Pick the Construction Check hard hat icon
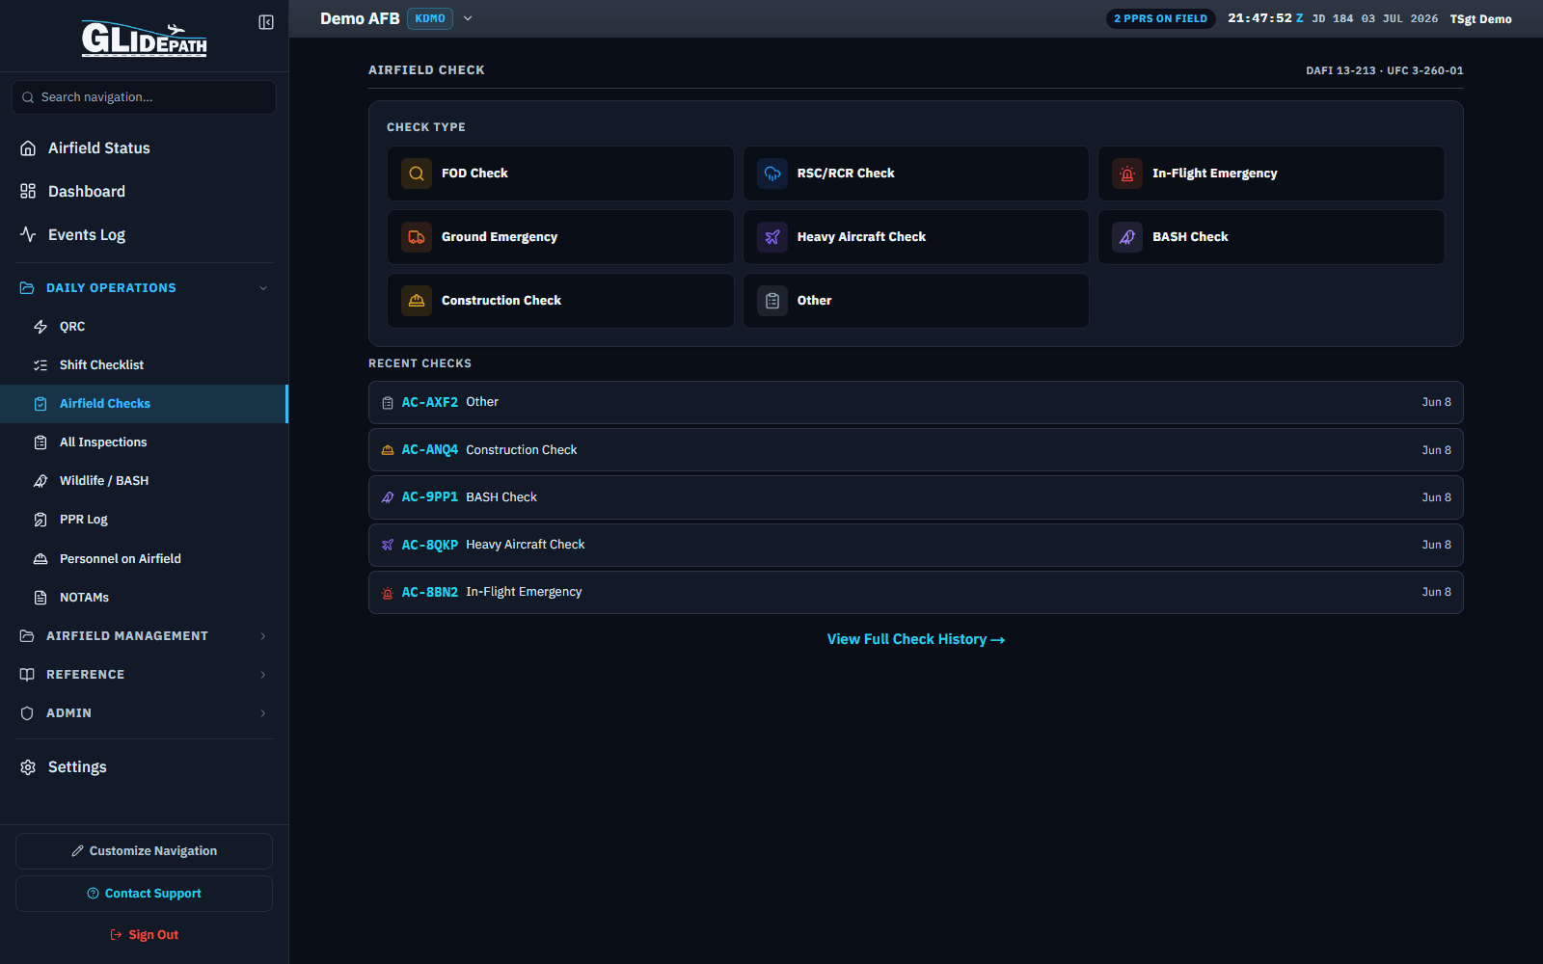Image resolution: width=1543 pixels, height=964 pixels. pyautogui.click(x=417, y=301)
